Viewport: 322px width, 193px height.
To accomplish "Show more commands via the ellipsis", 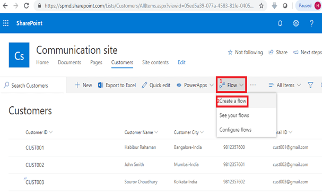I will [x=253, y=85].
